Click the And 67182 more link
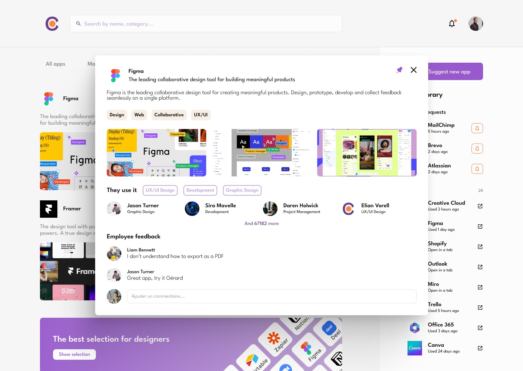The image size is (523, 371). [x=261, y=224]
